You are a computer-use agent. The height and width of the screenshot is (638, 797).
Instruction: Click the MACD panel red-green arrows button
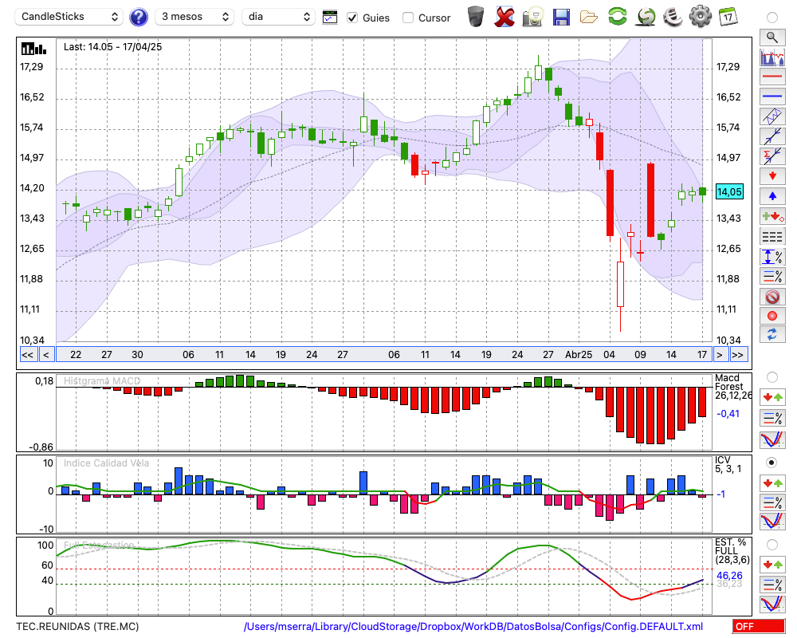pyautogui.click(x=772, y=397)
